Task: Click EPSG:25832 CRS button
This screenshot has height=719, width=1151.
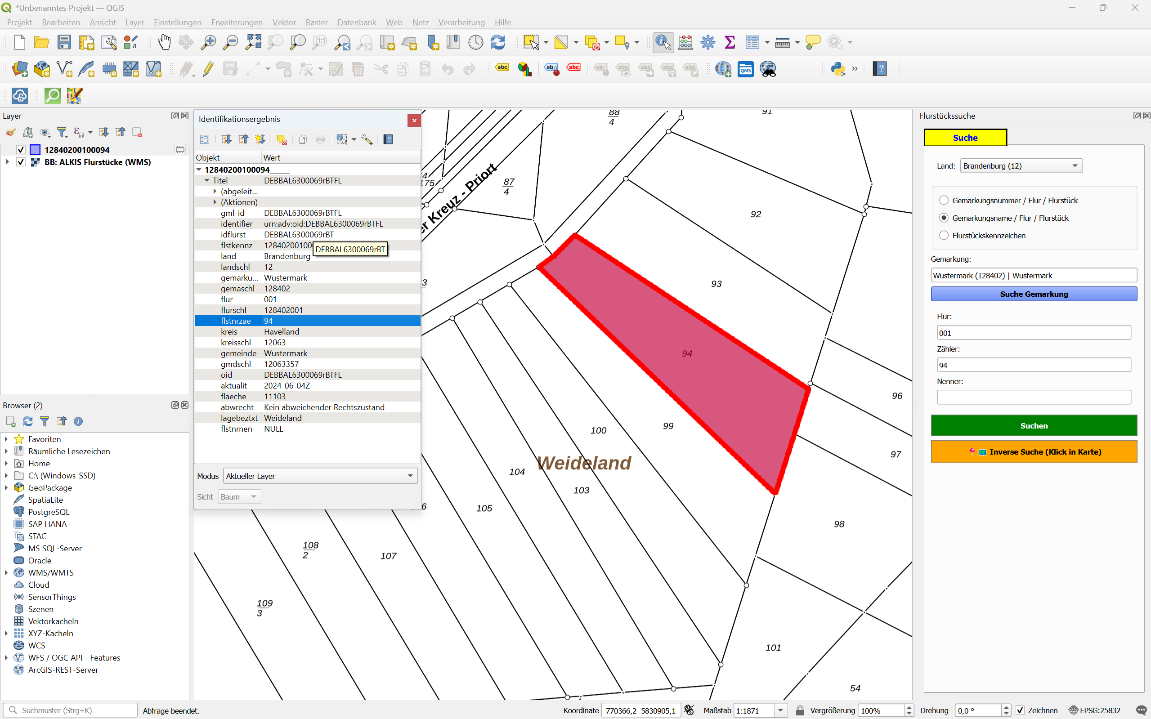Action: point(1094,710)
